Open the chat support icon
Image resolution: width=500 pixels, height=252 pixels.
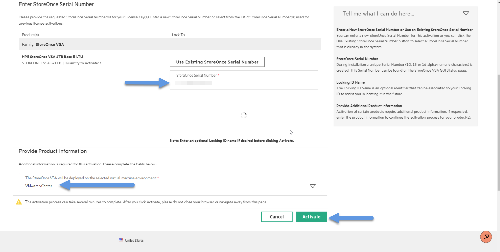point(486,237)
